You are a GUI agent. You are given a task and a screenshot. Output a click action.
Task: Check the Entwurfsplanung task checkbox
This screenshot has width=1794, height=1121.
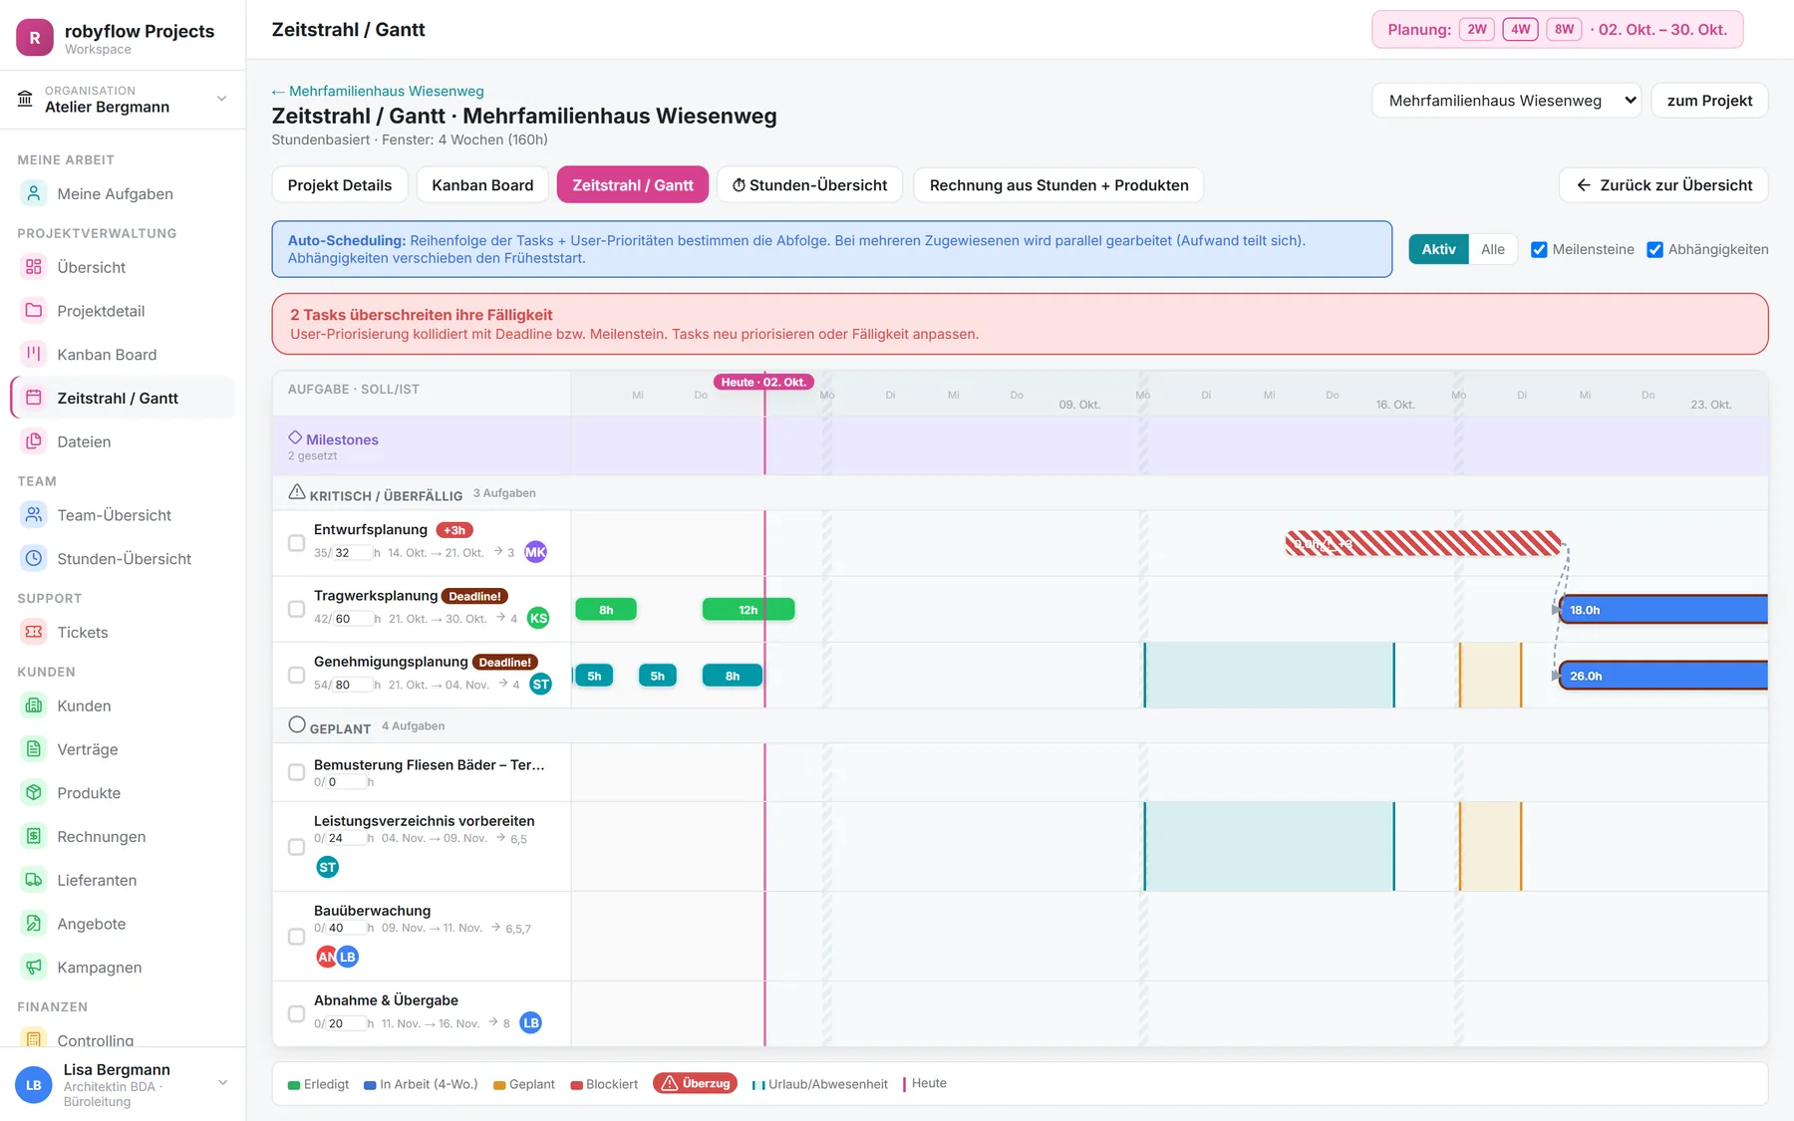pyautogui.click(x=296, y=543)
